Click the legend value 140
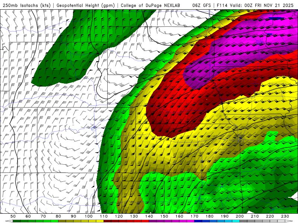The width and height of the screenshot is (298, 223). (149, 216)
